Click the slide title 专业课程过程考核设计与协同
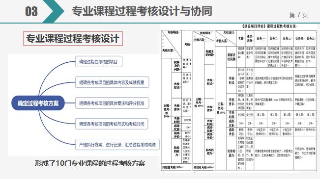 142,11
